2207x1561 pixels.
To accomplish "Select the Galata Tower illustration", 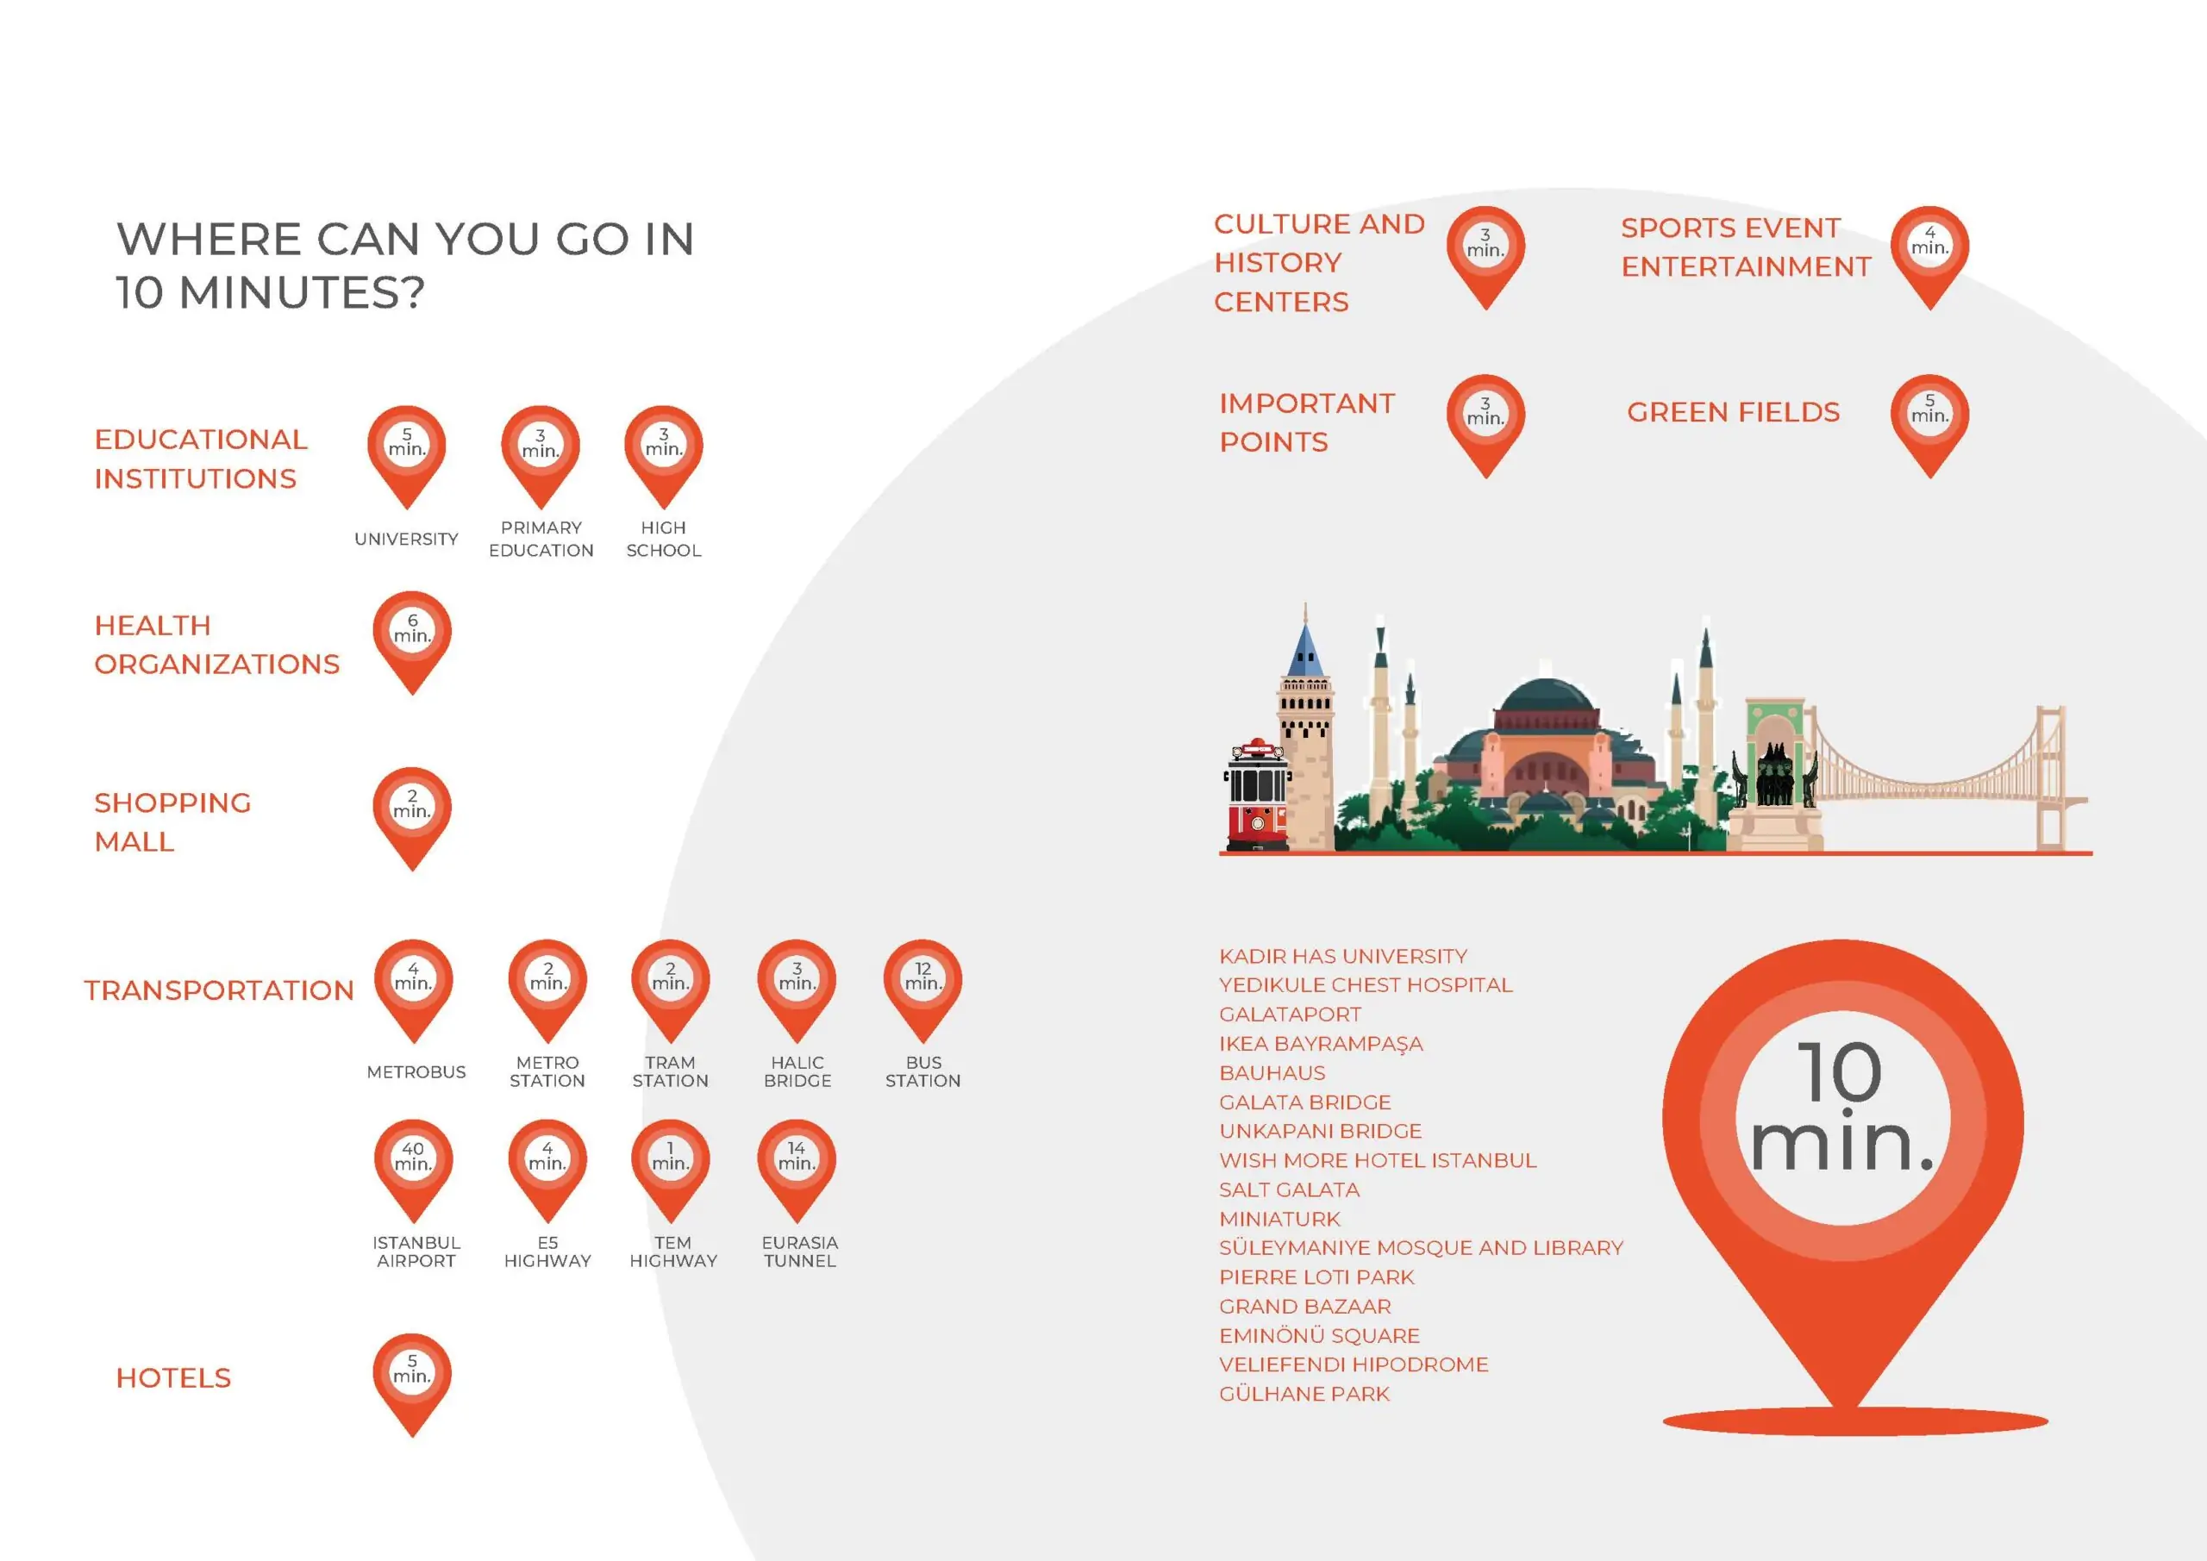I will pos(1305,727).
